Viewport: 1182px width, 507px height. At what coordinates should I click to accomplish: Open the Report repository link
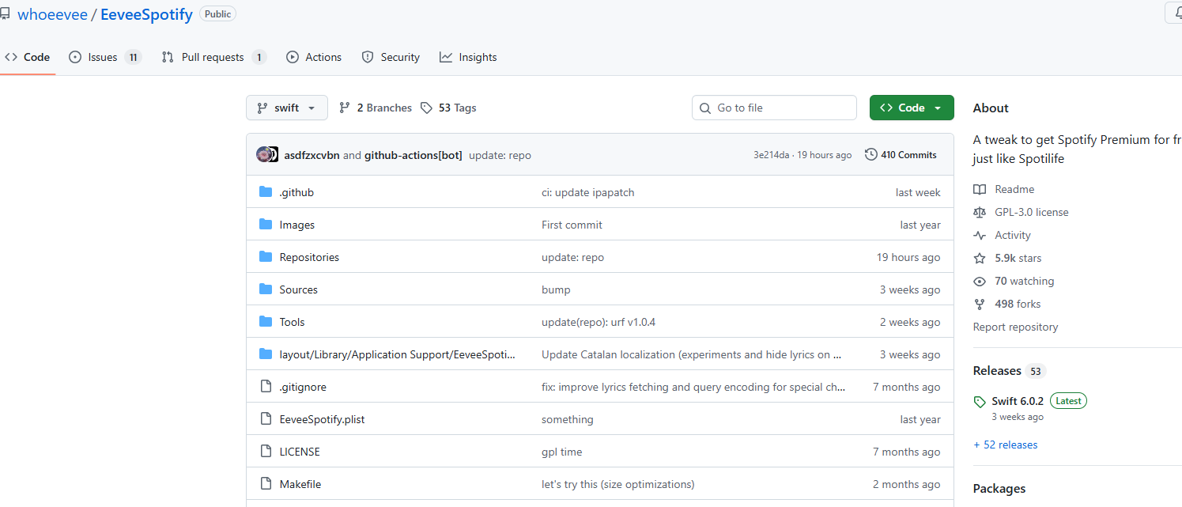1015,327
